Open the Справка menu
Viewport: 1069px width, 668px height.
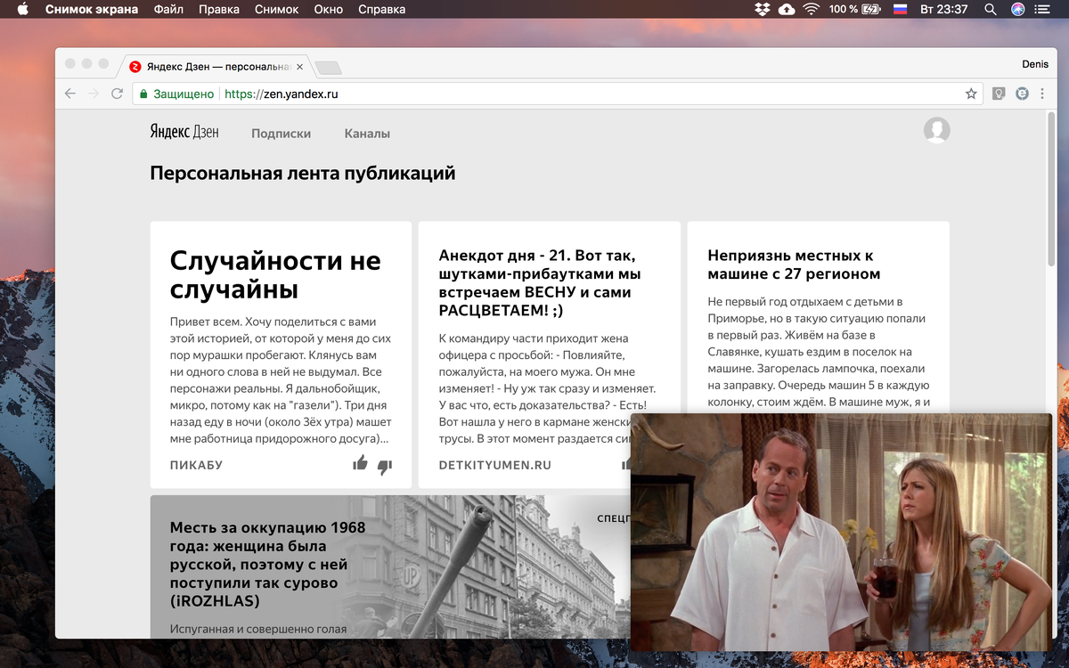381,9
